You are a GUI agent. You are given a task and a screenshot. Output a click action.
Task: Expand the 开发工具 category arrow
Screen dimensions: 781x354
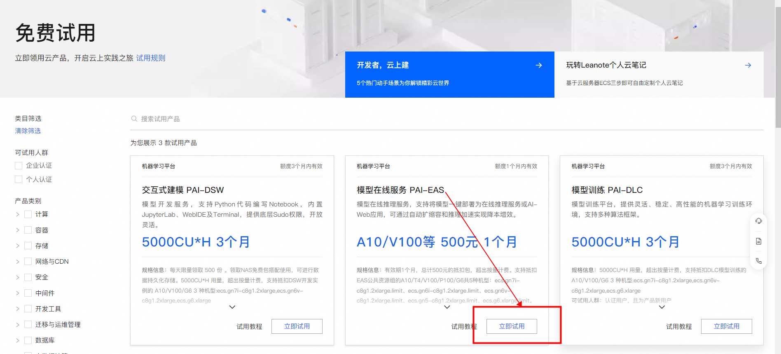click(x=17, y=309)
